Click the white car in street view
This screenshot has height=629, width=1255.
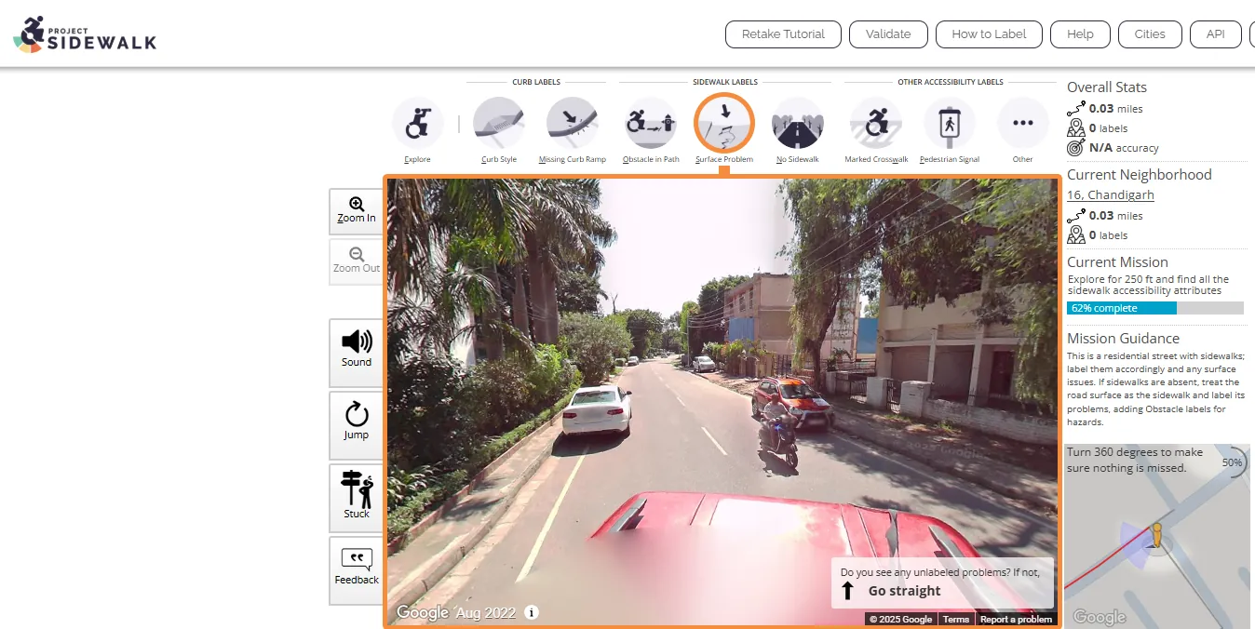[597, 410]
